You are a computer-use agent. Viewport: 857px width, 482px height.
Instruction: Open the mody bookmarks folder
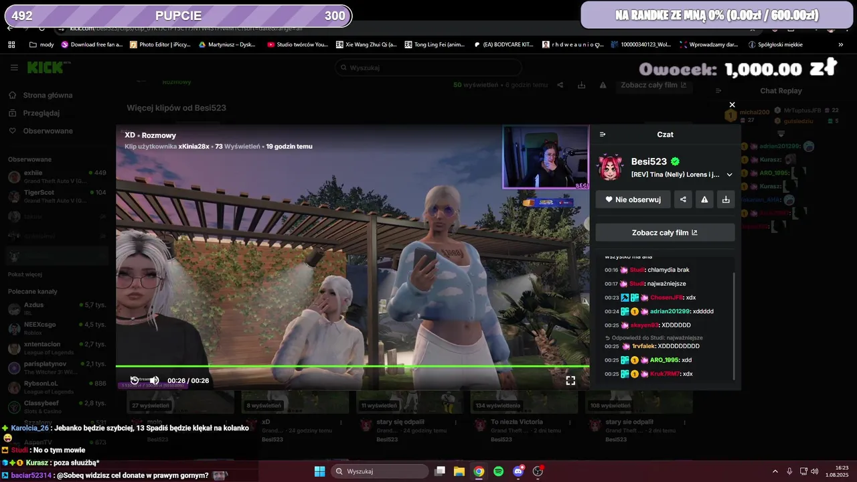point(42,44)
